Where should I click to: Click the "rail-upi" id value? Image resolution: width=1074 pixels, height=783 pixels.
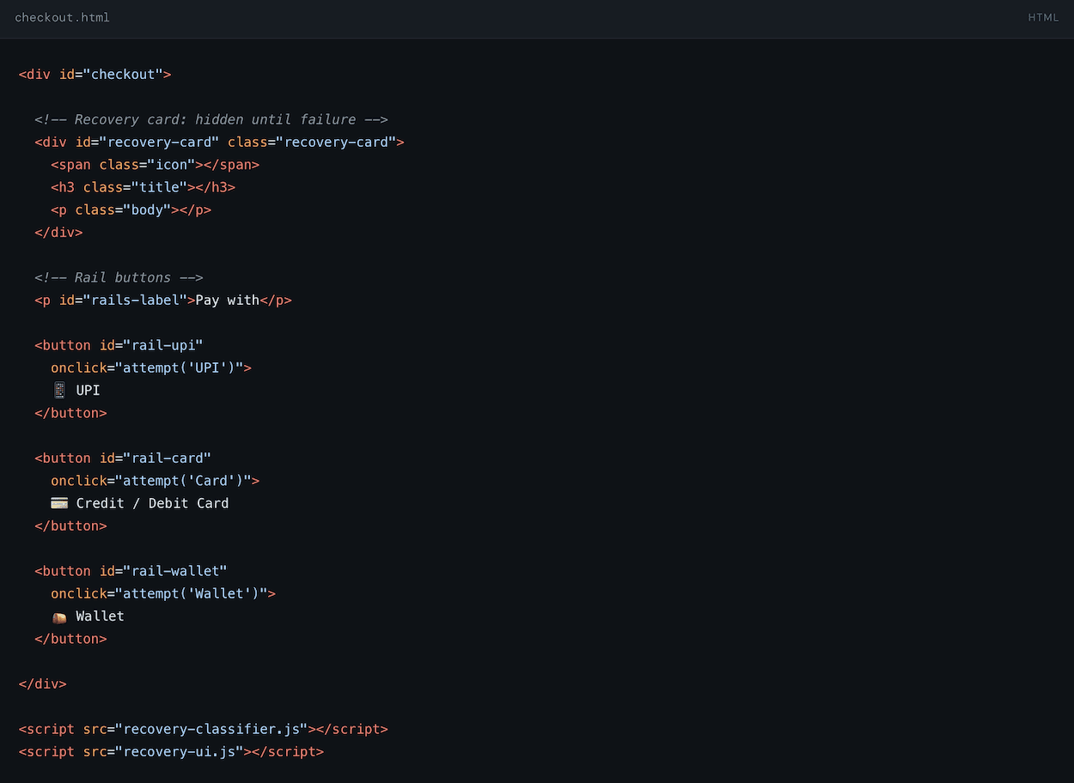coord(163,345)
